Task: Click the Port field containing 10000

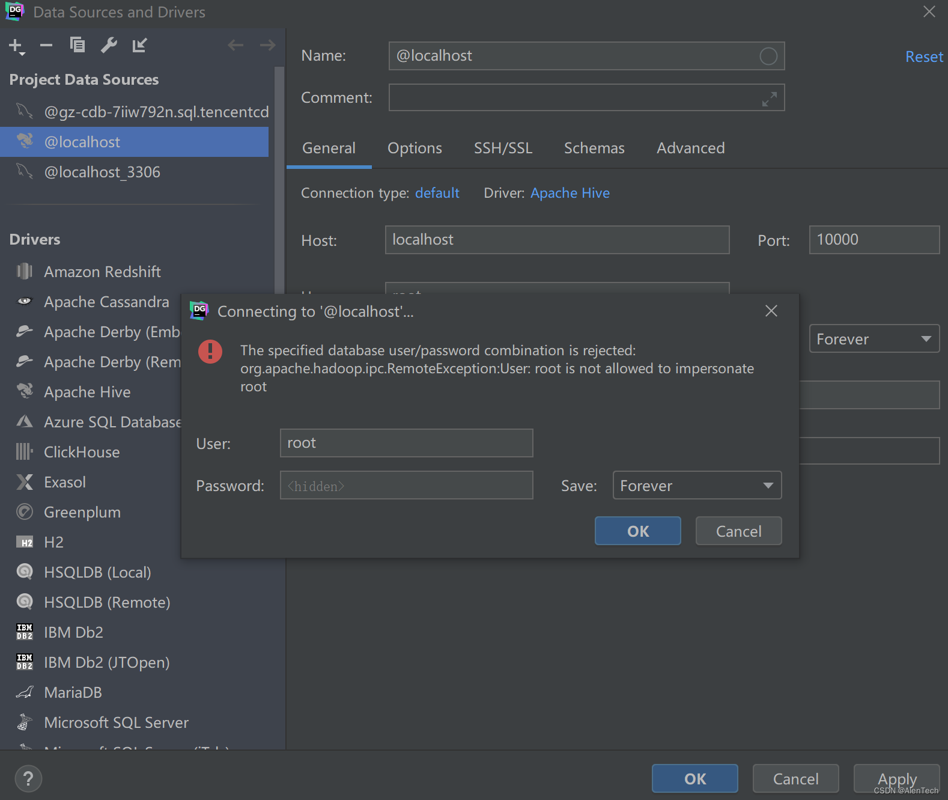Action: (x=874, y=240)
